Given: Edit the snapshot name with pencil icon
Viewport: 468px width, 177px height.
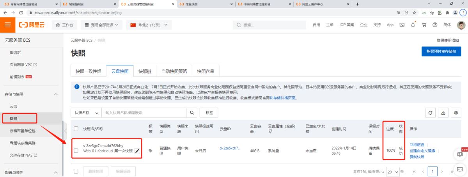Looking at the screenshot, I should (x=137, y=151).
